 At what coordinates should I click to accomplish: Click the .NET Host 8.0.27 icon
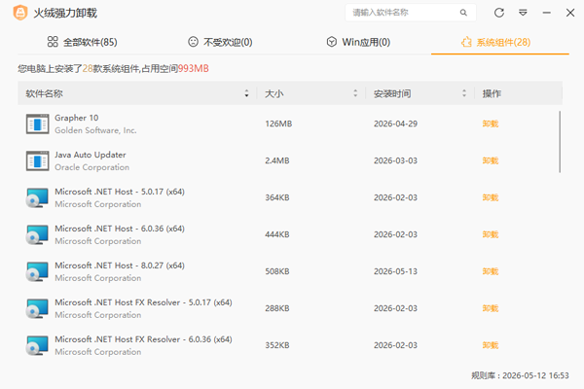tap(37, 271)
